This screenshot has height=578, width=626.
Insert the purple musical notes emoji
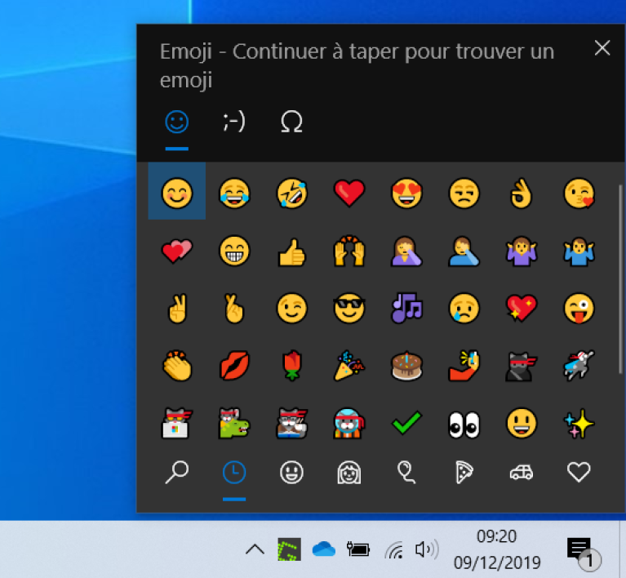point(406,308)
